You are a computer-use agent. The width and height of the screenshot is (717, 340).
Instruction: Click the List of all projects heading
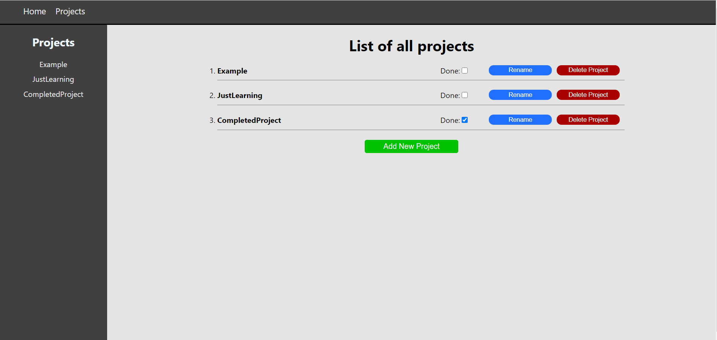[x=411, y=46]
